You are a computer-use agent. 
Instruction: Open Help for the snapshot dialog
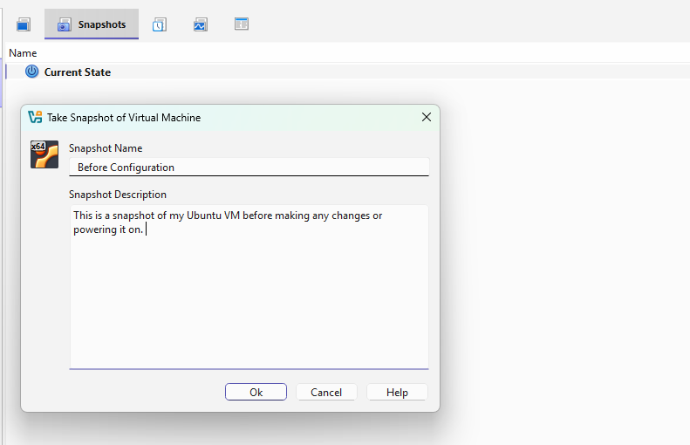[x=397, y=393]
